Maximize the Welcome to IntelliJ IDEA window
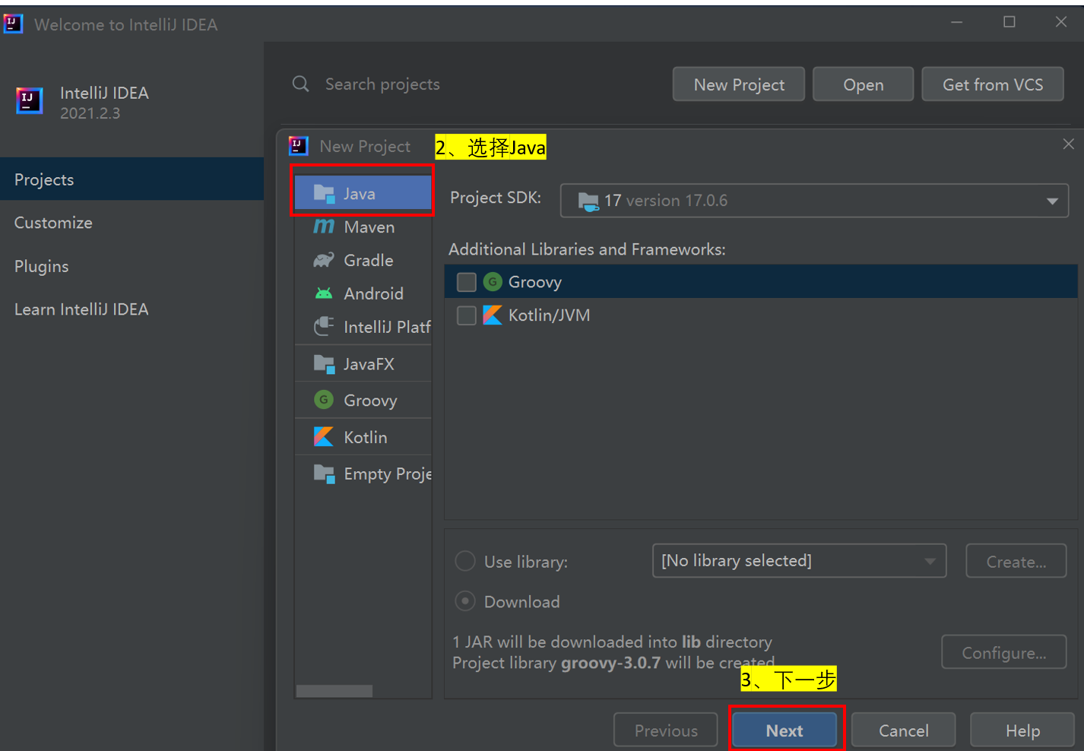1084x751 pixels. pyautogui.click(x=1010, y=22)
